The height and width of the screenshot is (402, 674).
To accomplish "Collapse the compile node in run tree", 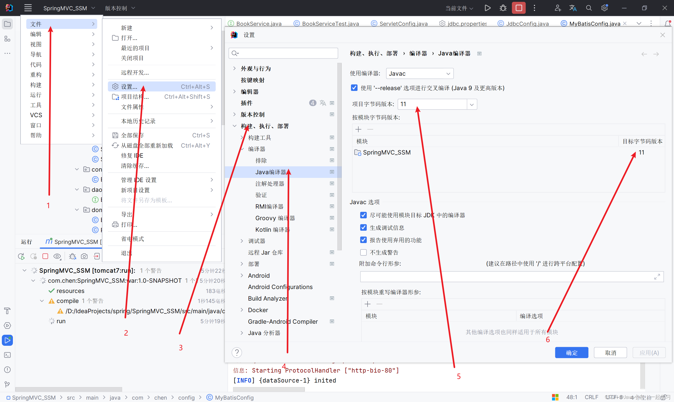I will (x=42, y=301).
